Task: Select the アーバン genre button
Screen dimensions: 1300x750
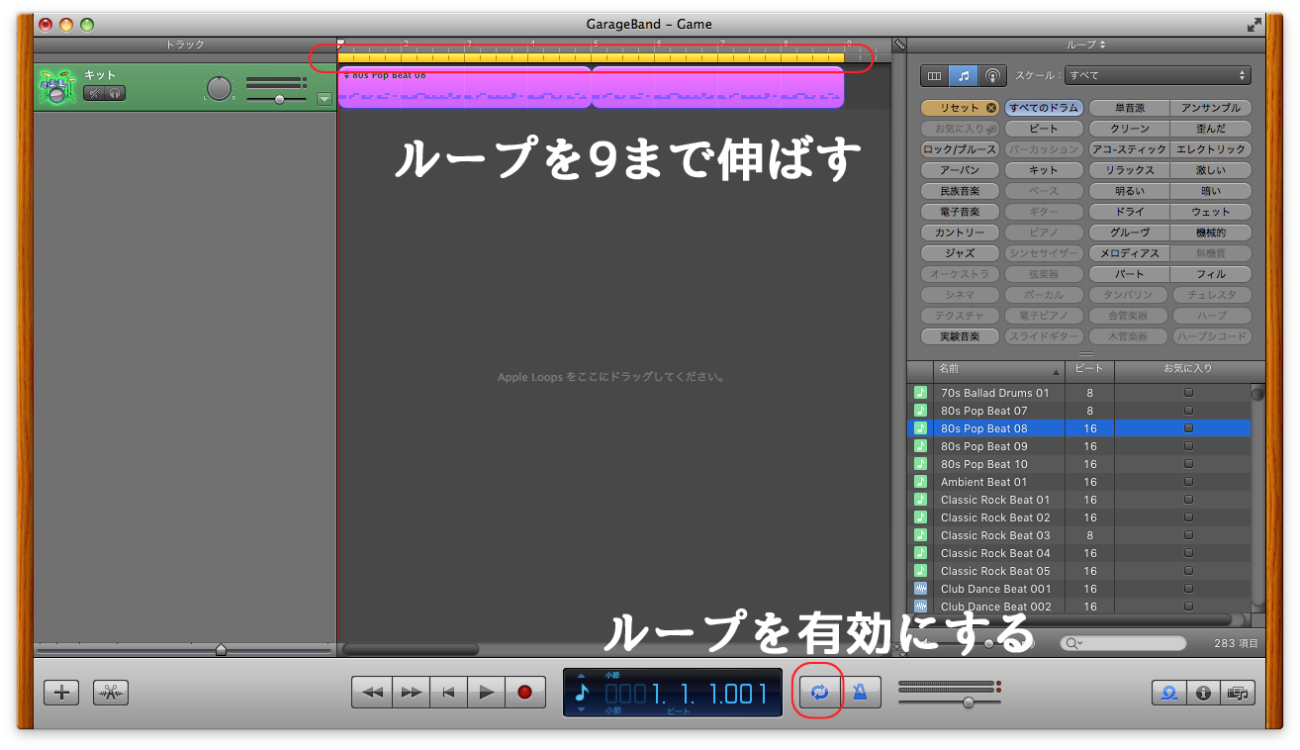Action: tap(960, 170)
